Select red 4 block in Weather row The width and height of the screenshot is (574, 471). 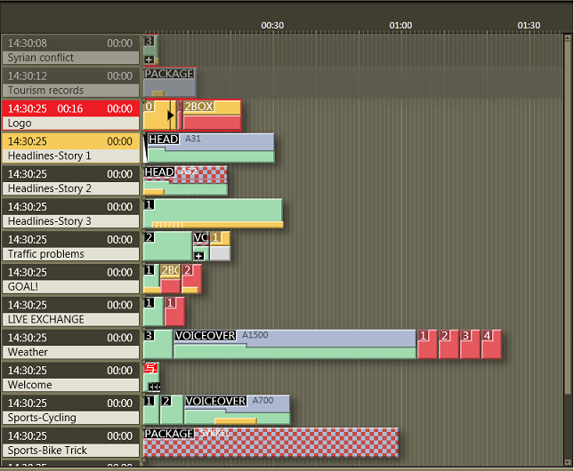(491, 344)
